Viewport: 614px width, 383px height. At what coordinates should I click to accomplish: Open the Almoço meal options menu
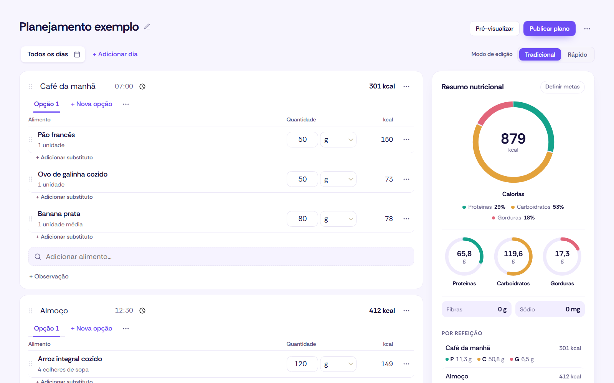(x=406, y=311)
